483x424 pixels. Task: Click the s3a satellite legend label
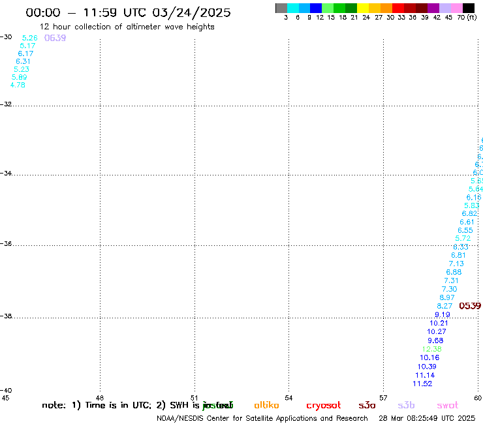click(x=367, y=405)
